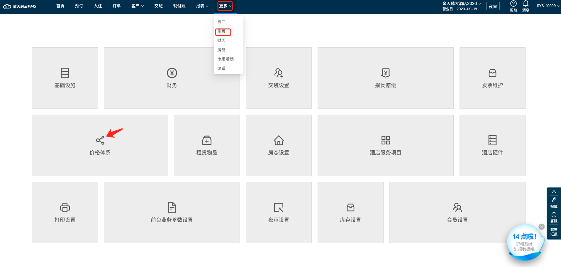Select 资产 from the dropdown list
The image size is (561, 267).
pyautogui.click(x=221, y=22)
